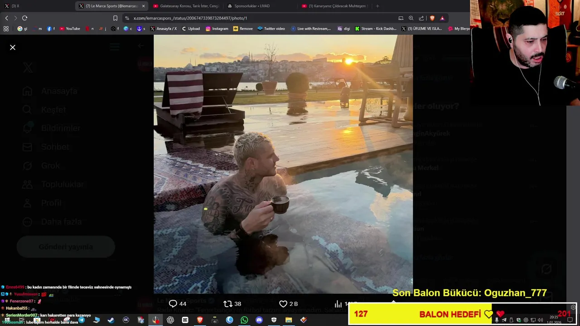Bookmark this page via the bookmark icon
This screenshot has width=580, height=326.
click(115, 18)
